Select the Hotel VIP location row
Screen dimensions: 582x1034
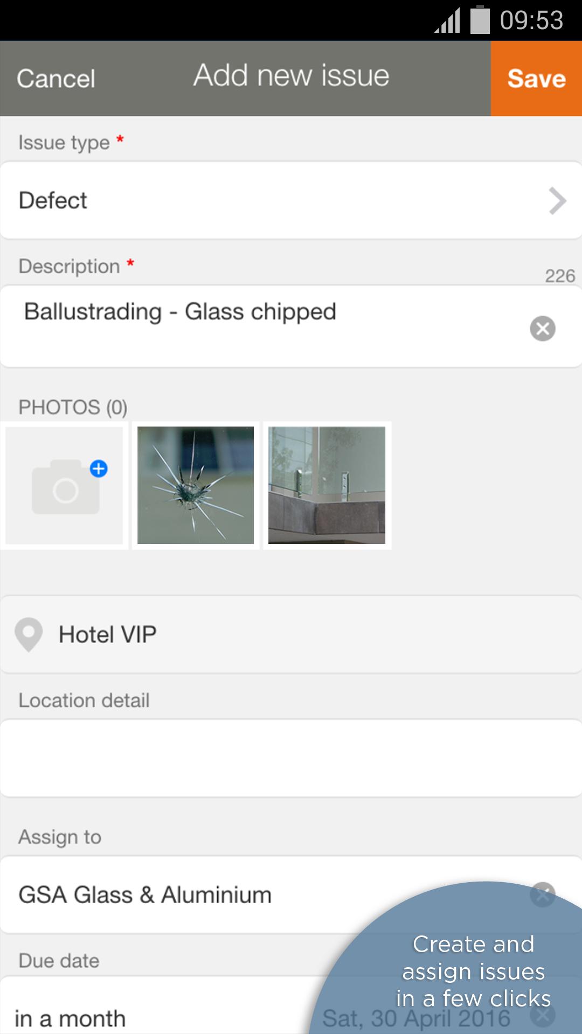[x=291, y=634]
